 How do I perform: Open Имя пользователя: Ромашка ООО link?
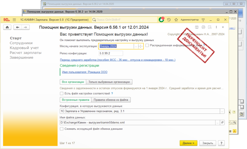tap(85, 72)
